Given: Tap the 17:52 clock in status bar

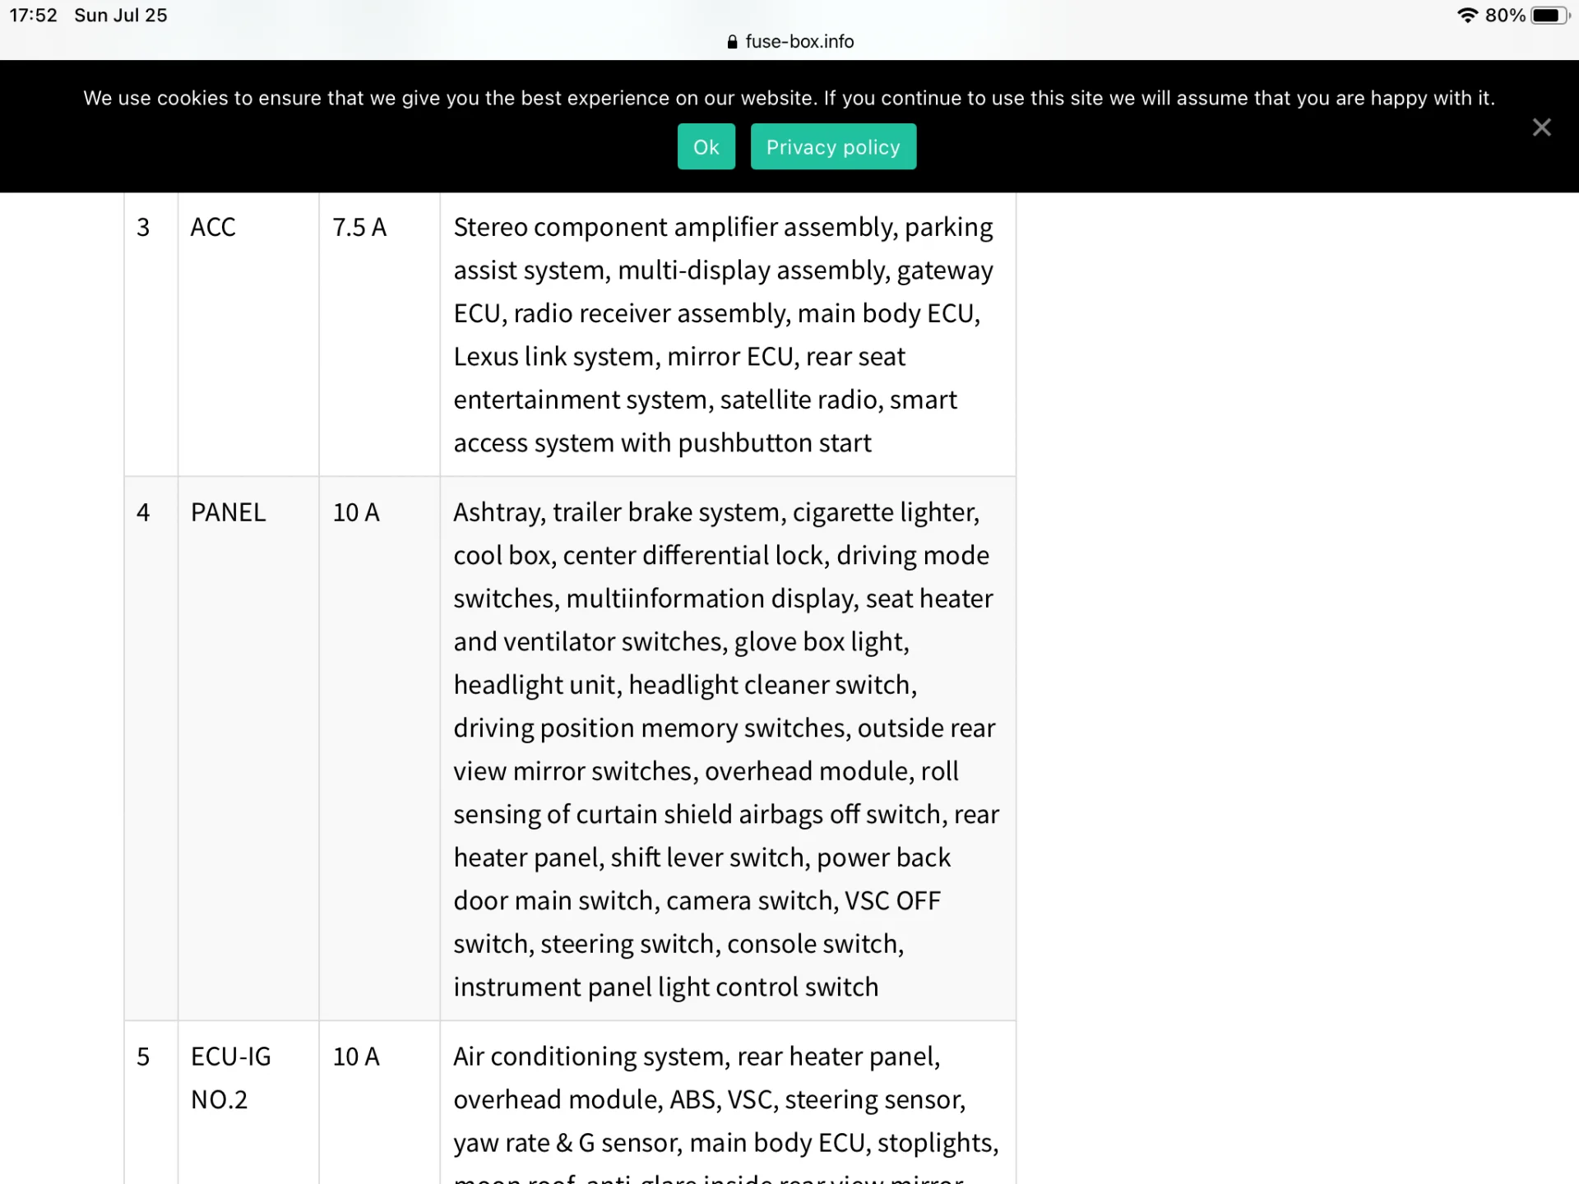Looking at the screenshot, I should pyautogui.click(x=34, y=16).
